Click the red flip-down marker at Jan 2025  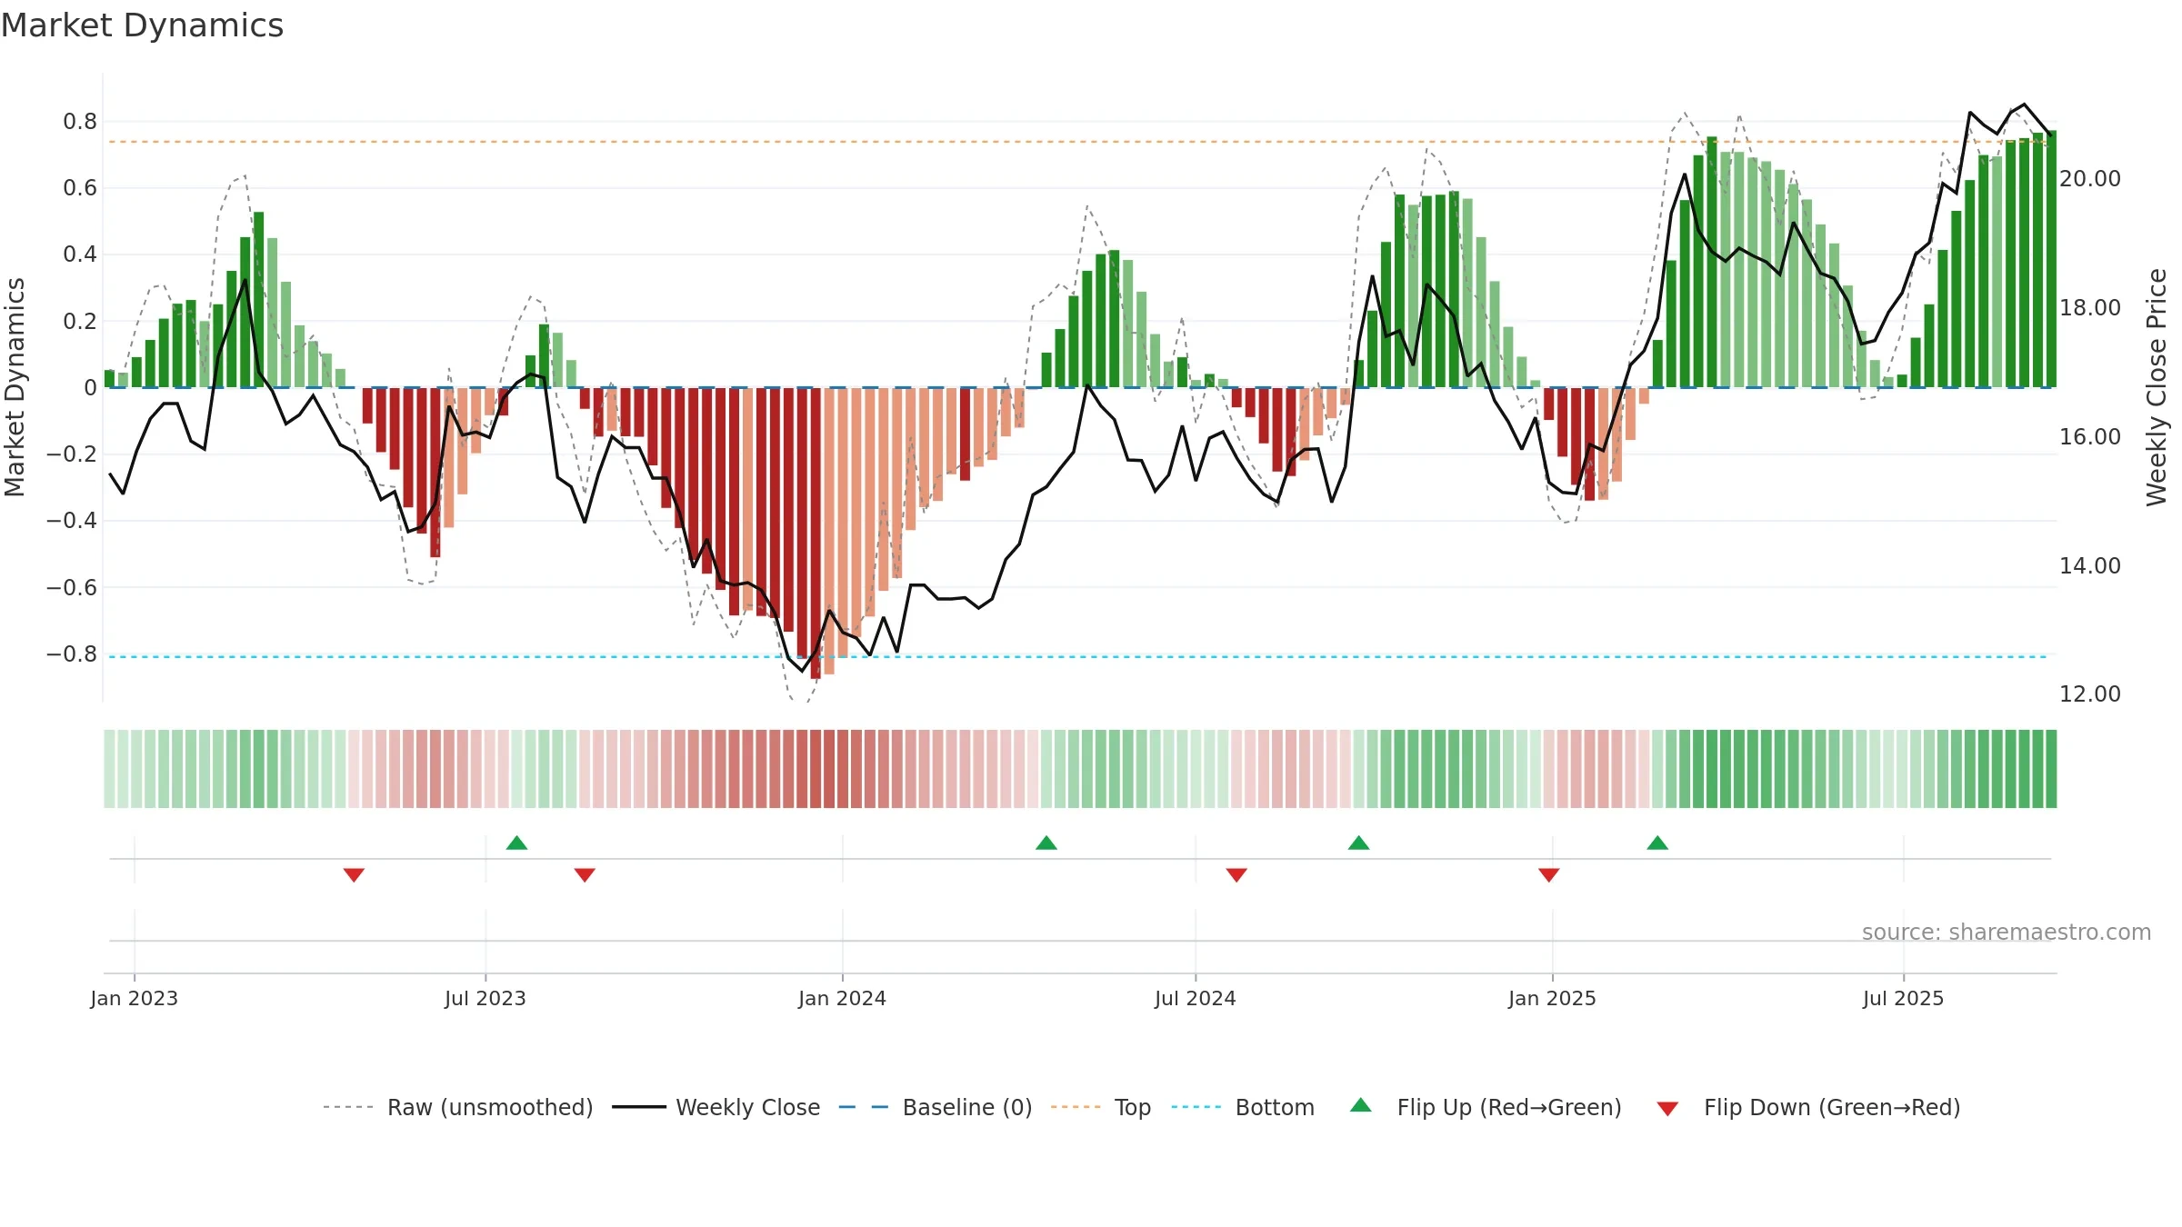pos(1549,874)
